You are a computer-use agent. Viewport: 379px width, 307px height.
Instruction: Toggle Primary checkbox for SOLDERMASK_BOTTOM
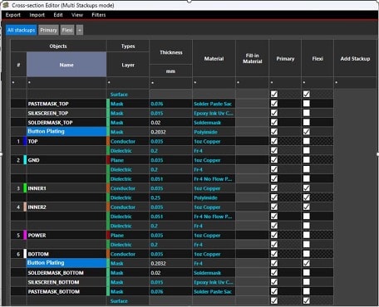point(274,273)
